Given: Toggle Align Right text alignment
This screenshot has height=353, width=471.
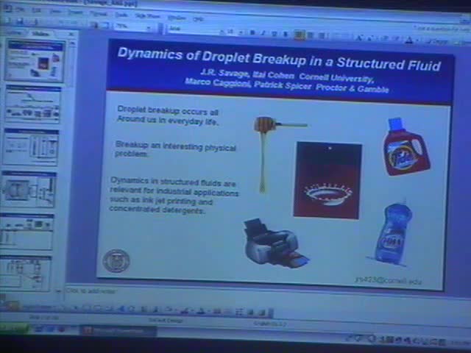Looking at the screenshot, I should (x=322, y=36).
